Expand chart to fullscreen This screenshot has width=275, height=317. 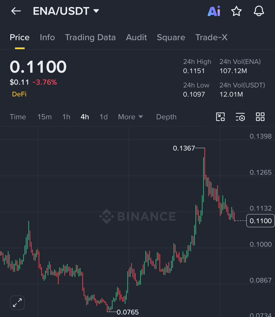click(17, 303)
